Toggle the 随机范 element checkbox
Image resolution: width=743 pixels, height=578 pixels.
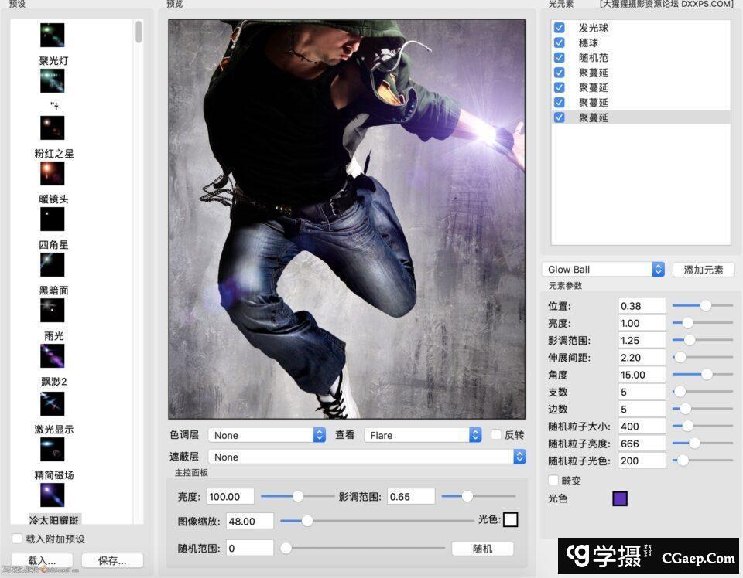(560, 58)
